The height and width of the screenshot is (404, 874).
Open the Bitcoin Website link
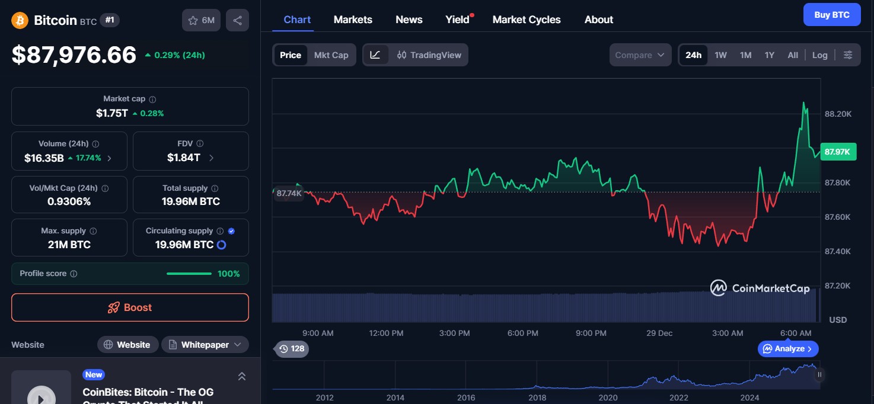pyautogui.click(x=127, y=344)
